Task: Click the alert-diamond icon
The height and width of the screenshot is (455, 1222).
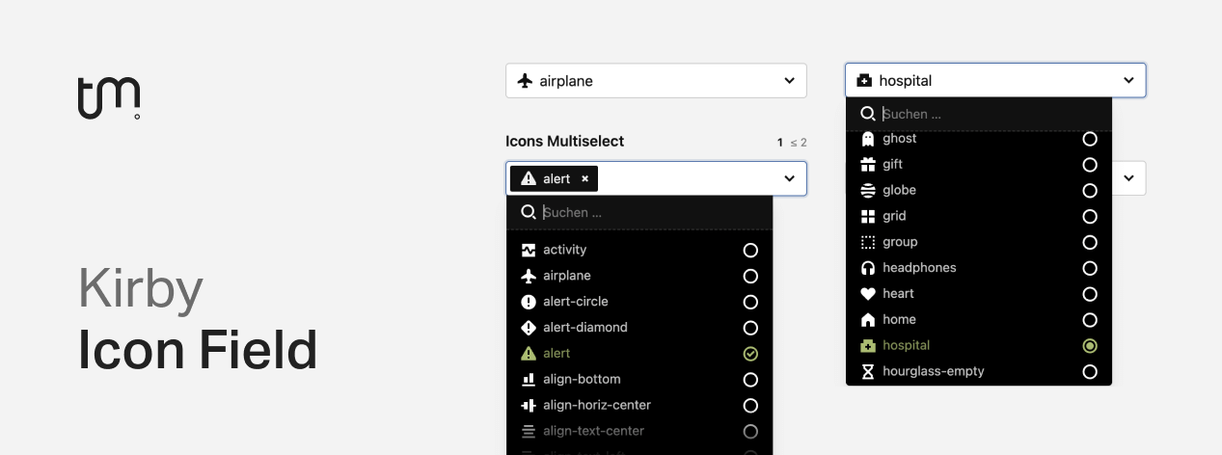Action: coord(528,328)
